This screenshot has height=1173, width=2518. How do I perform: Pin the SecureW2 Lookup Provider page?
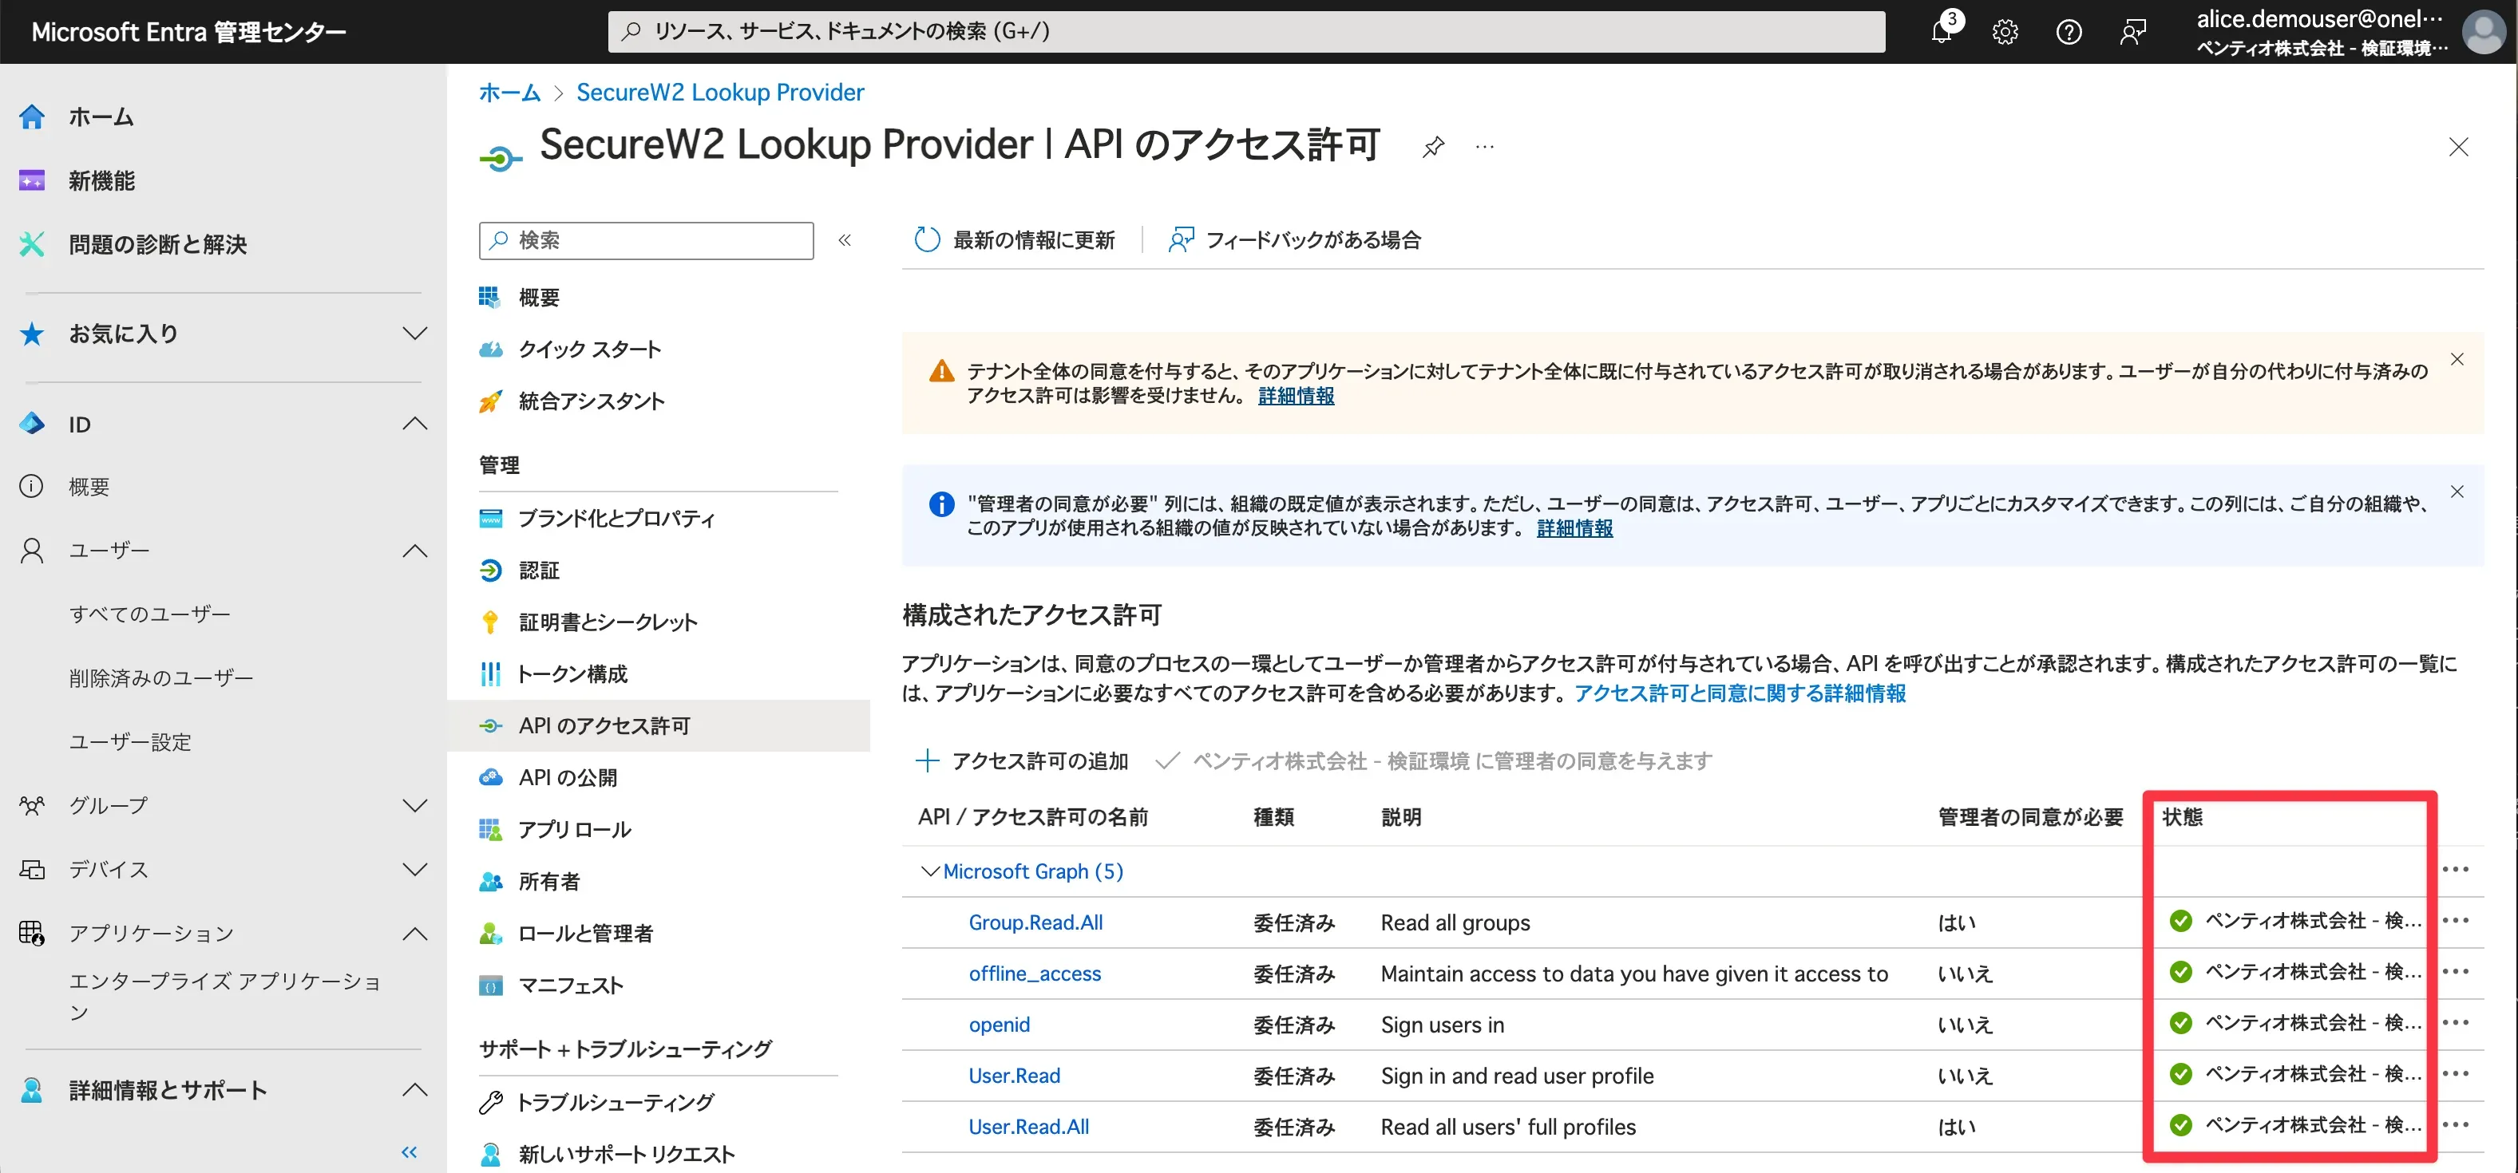1433,148
